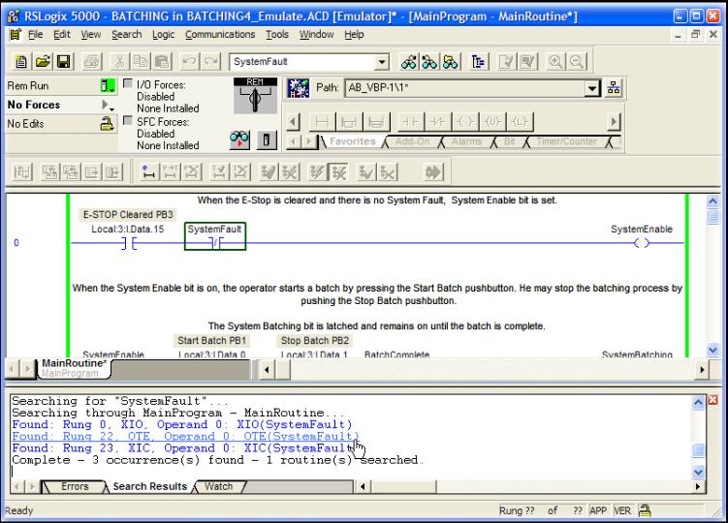Screen dimensions: 728x523
Task: Switch to the Timer/Counter instruction tab
Action: 566,141
